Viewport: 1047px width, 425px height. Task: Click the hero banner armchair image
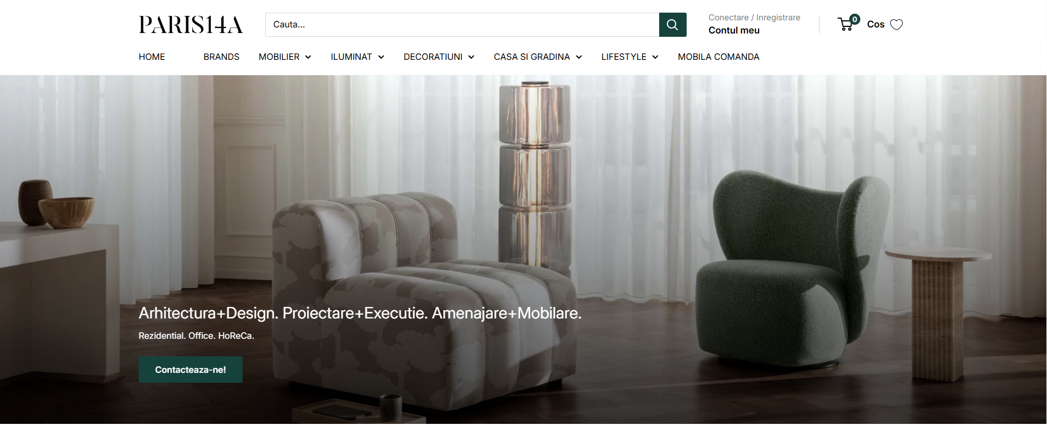click(523, 250)
